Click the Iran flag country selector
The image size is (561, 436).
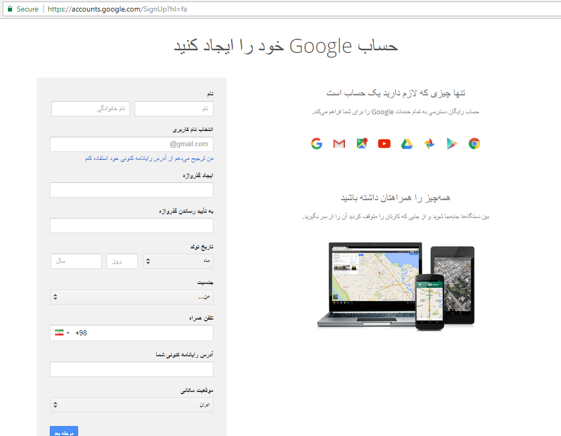pos(62,333)
